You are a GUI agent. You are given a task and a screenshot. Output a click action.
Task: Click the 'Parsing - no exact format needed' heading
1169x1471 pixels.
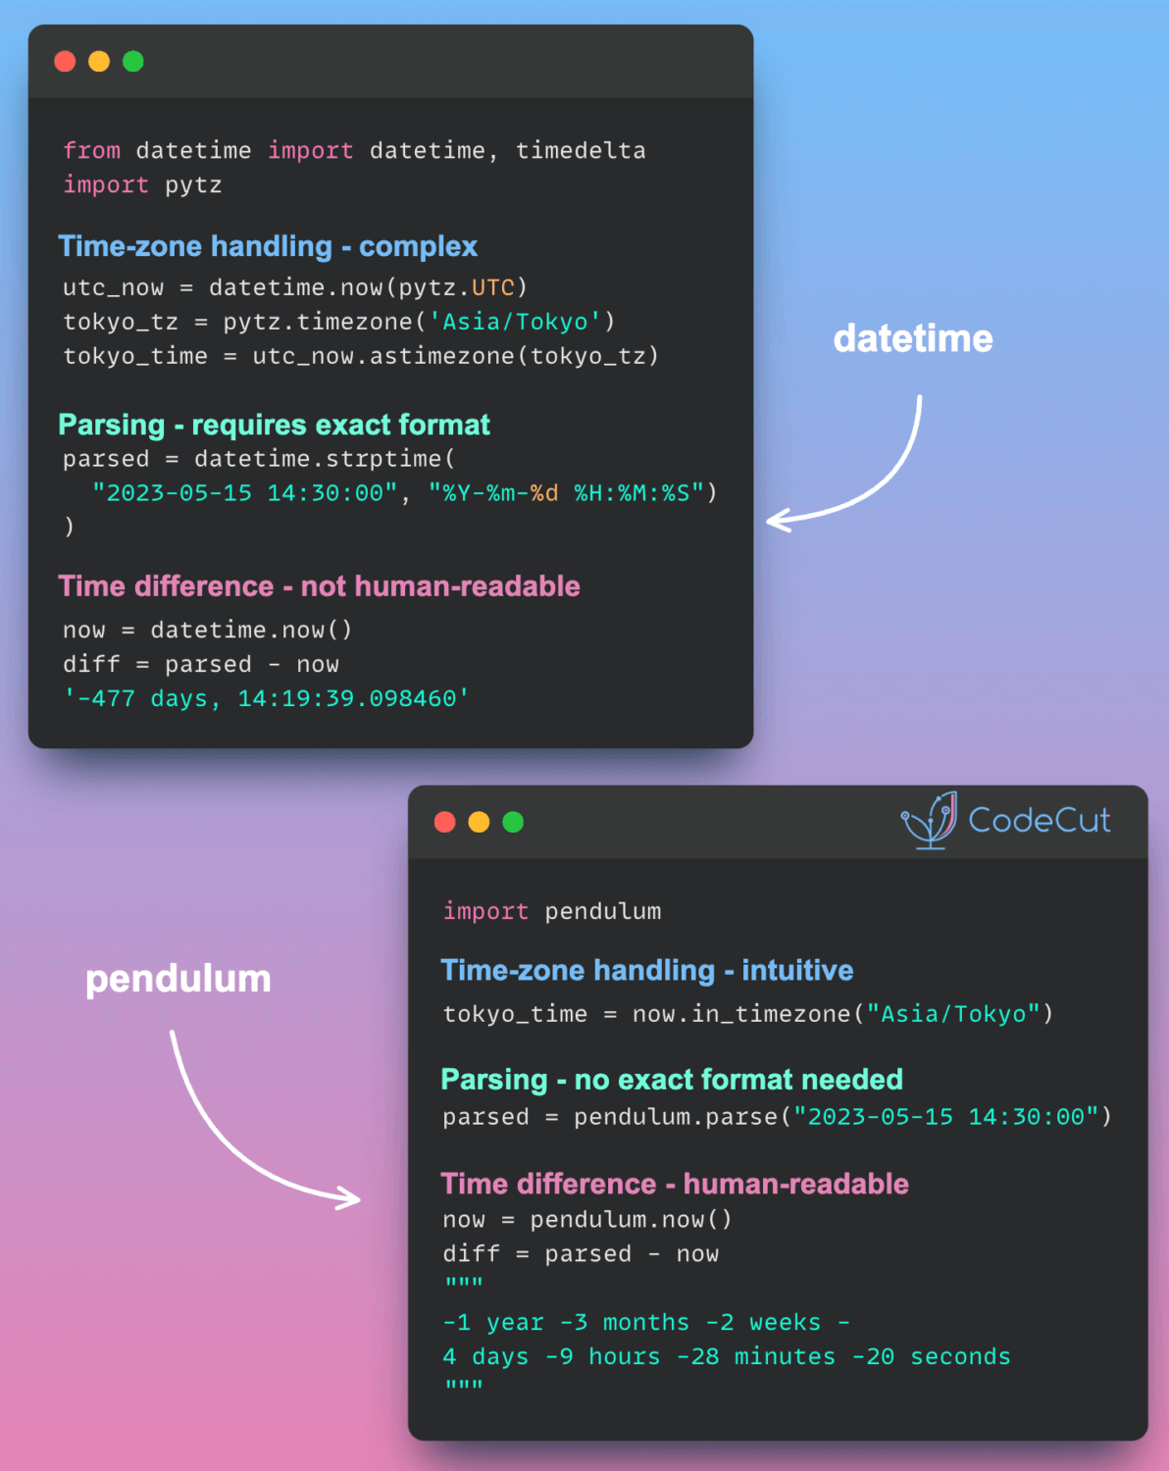pyautogui.click(x=672, y=1080)
